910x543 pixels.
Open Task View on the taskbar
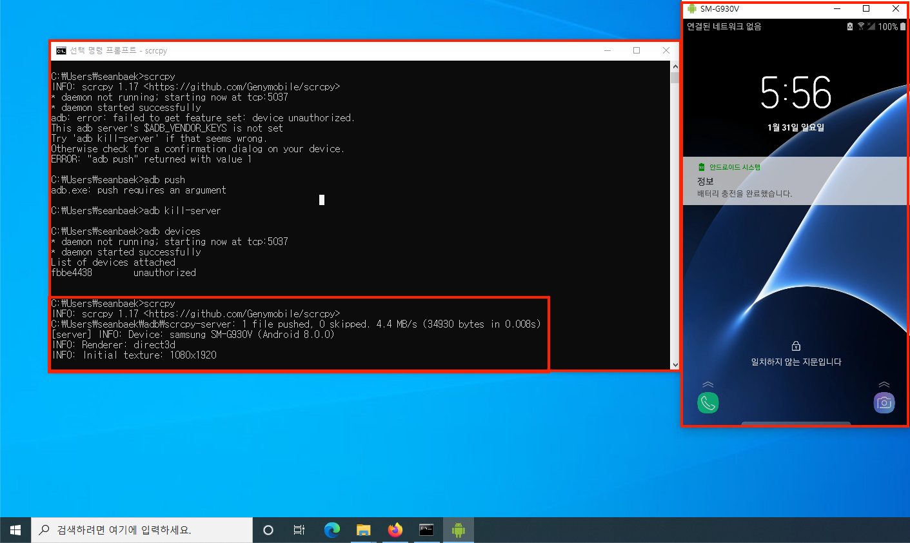click(x=299, y=530)
